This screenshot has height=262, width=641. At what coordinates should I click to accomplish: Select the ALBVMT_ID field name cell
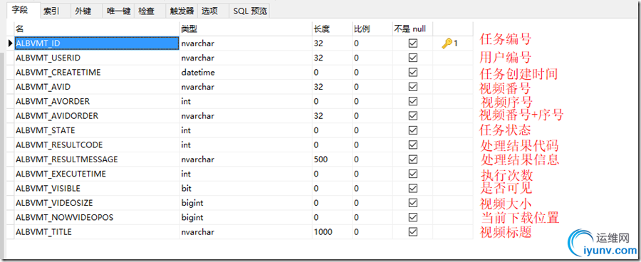tap(96, 43)
